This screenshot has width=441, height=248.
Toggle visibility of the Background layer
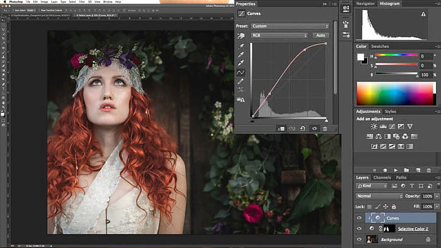click(359, 239)
